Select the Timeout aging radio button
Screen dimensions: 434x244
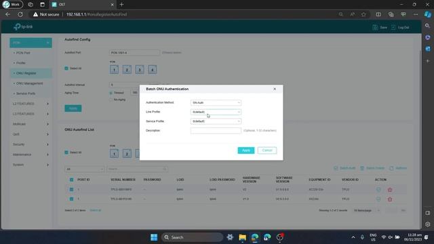point(111,93)
